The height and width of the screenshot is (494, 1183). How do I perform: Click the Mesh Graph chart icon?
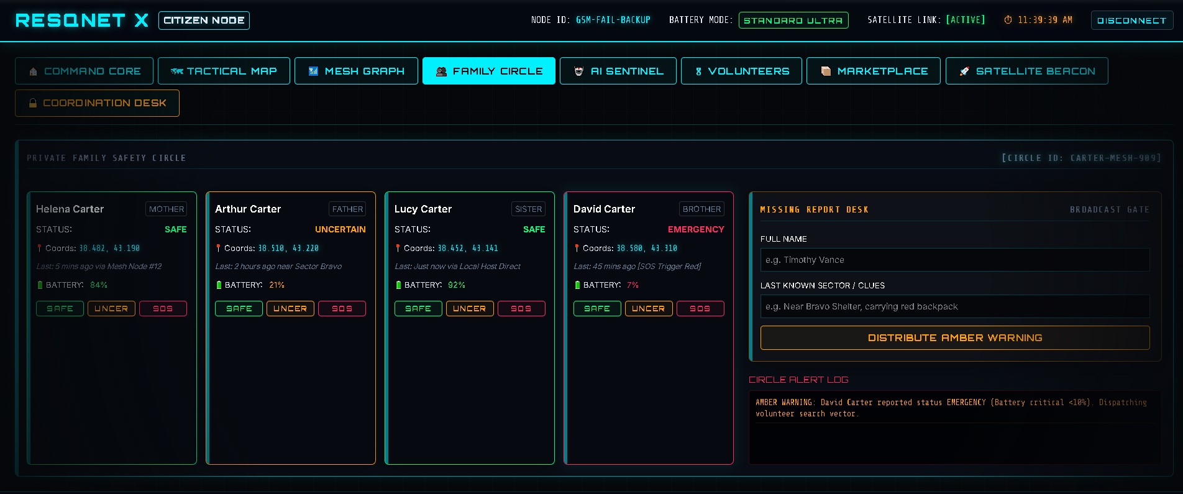313,71
